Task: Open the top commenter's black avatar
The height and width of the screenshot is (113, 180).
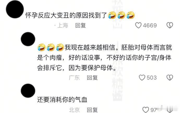Action: [x=15, y=9]
